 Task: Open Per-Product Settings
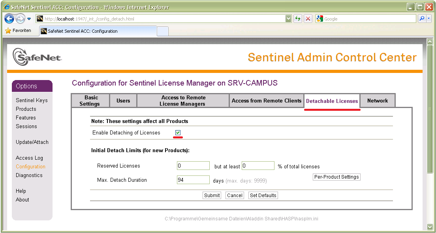pyautogui.click(x=336, y=177)
